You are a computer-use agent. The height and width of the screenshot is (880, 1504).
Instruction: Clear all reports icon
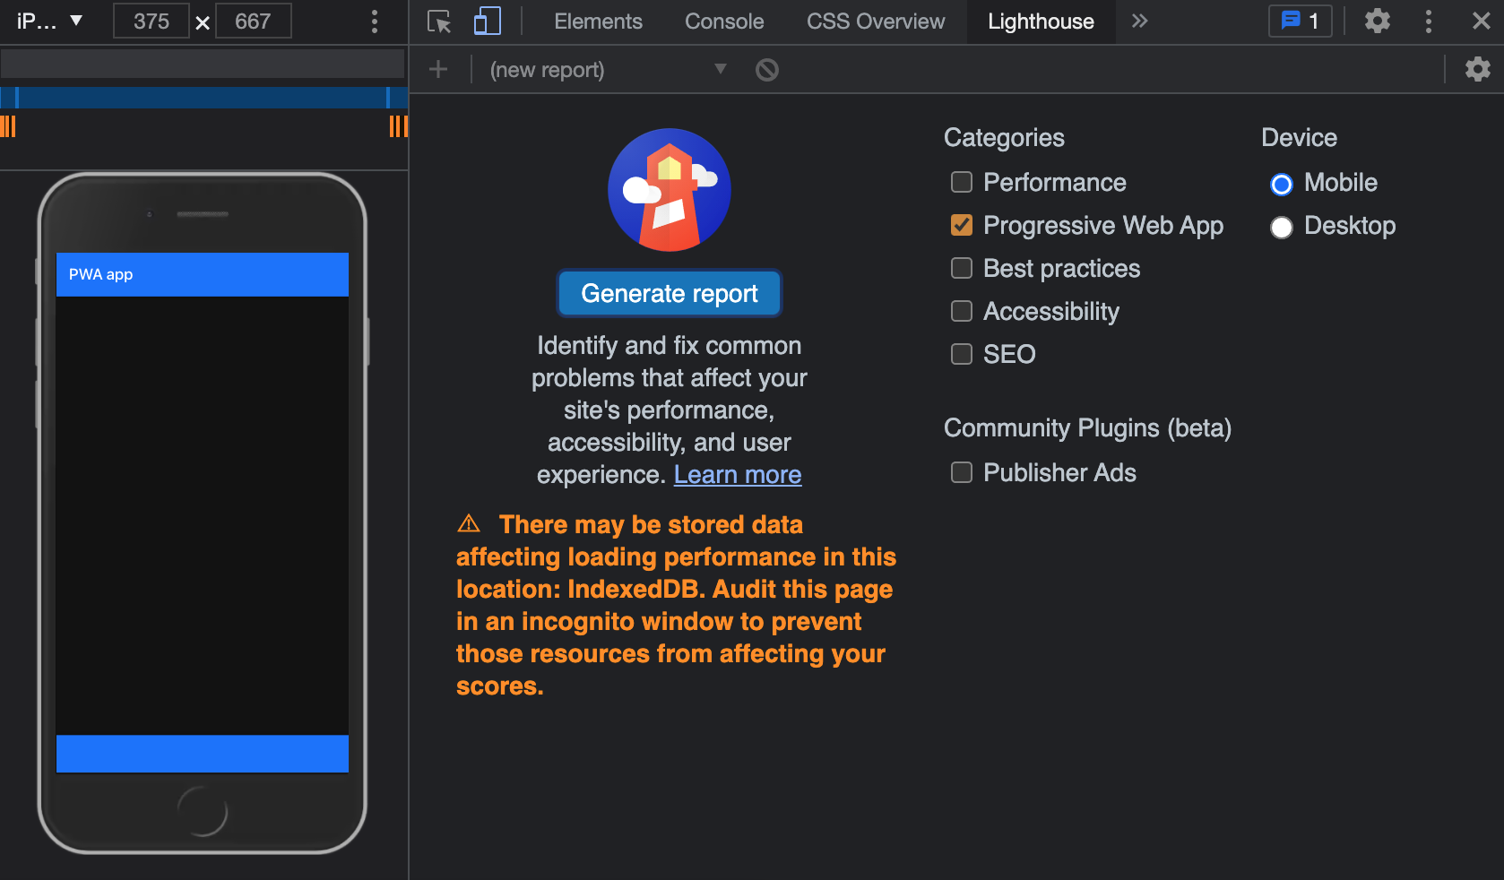(x=767, y=70)
